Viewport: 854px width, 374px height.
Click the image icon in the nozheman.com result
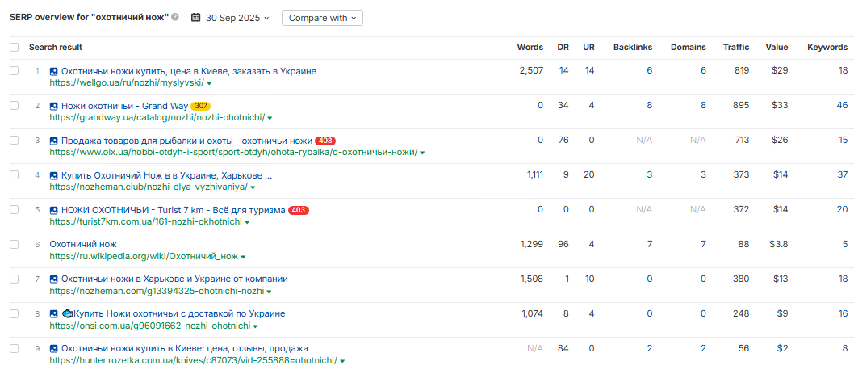[53, 279]
